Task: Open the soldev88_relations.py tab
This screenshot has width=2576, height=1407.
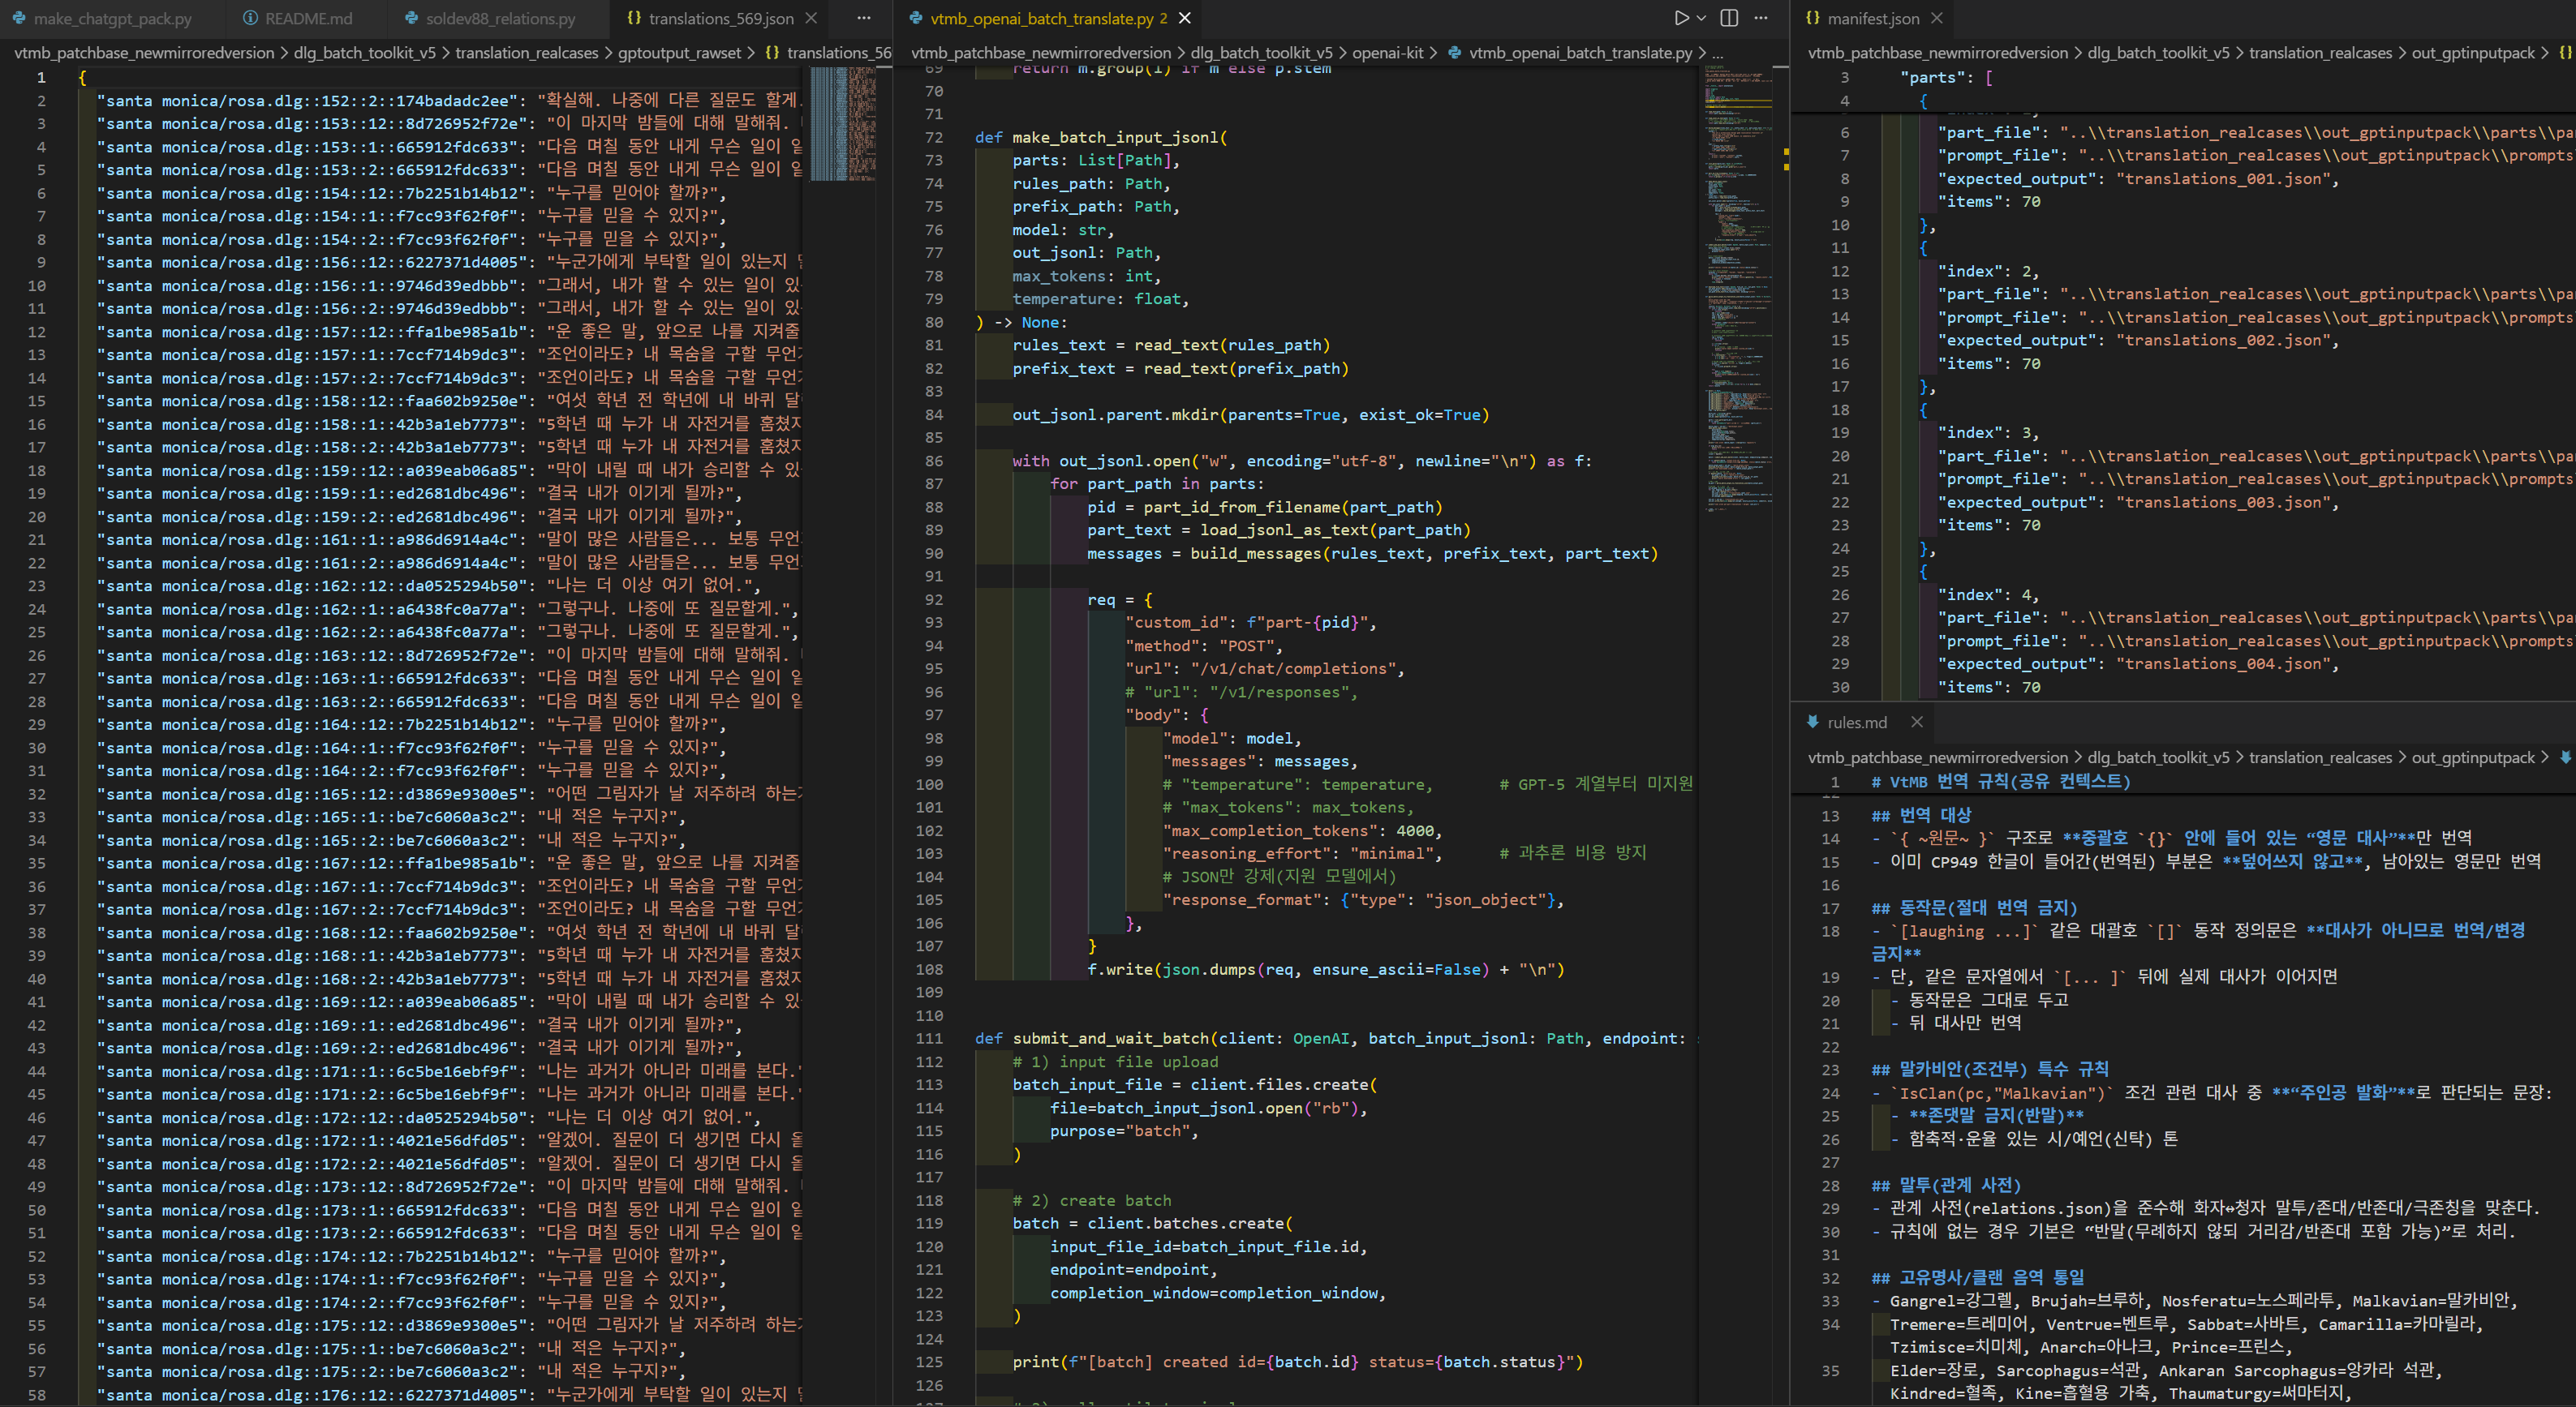Action: (500, 18)
